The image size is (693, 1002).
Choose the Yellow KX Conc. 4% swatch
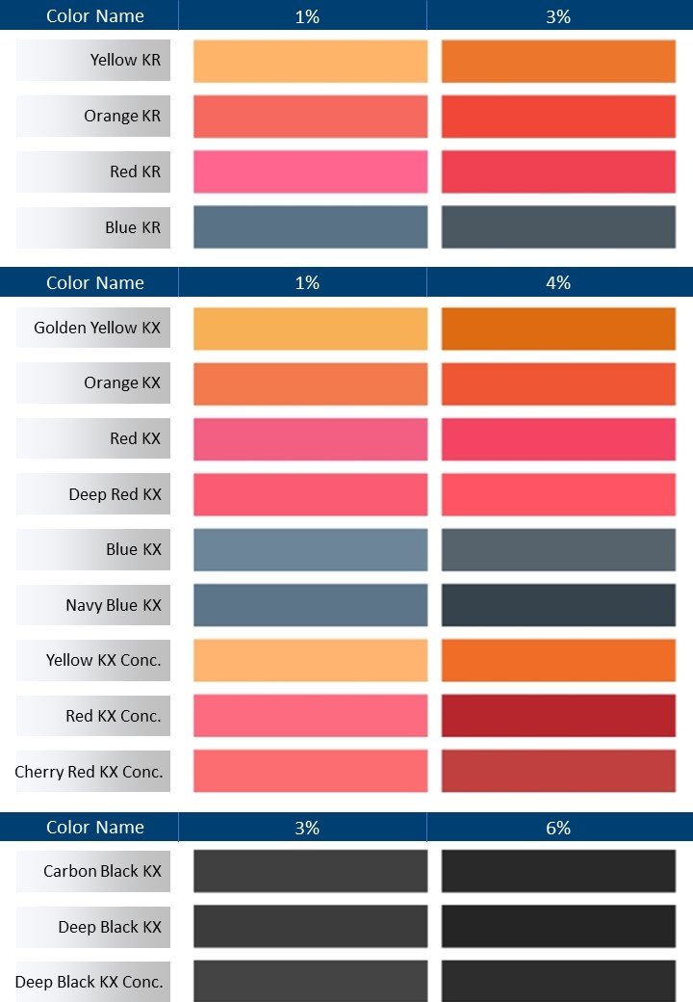(x=558, y=661)
